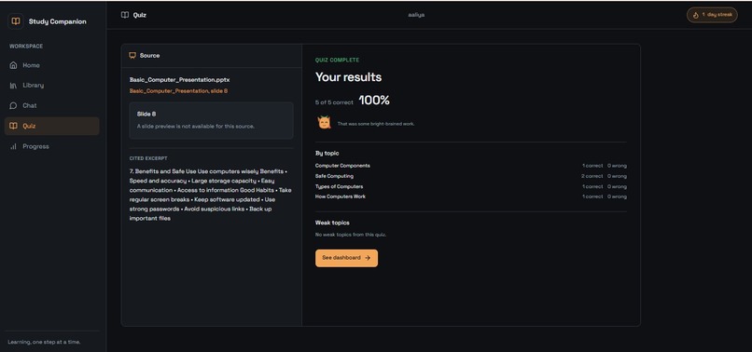Open Basic_Computer_Presentation, slide 8 link
This screenshot has height=352, width=752.
pyautogui.click(x=178, y=91)
